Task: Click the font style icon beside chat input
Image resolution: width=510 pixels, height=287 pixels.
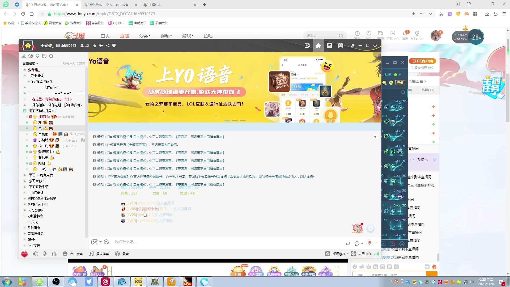Action: point(107,242)
